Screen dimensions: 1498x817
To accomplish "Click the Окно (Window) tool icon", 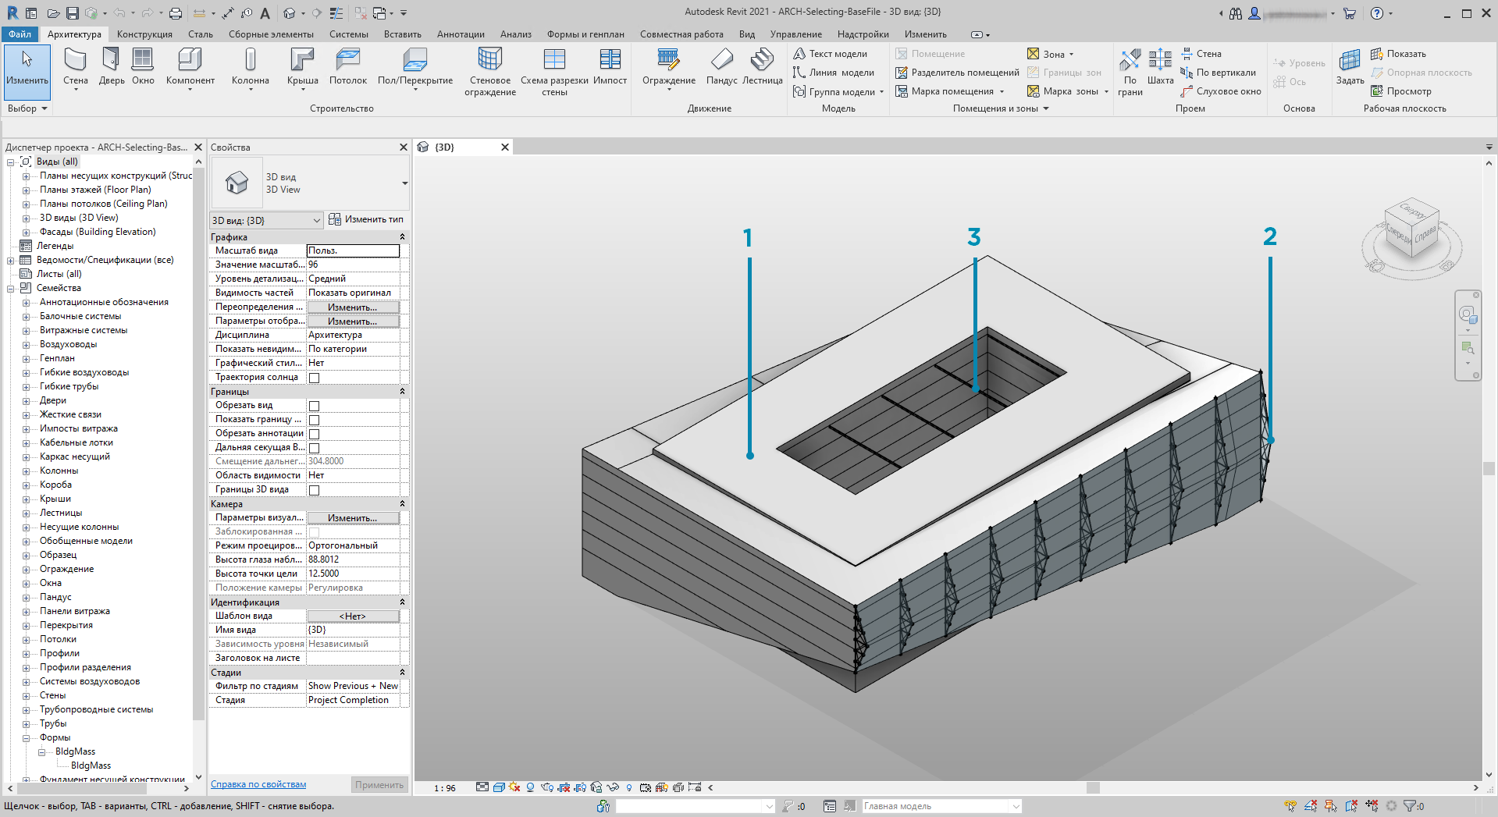I will 143,59.
